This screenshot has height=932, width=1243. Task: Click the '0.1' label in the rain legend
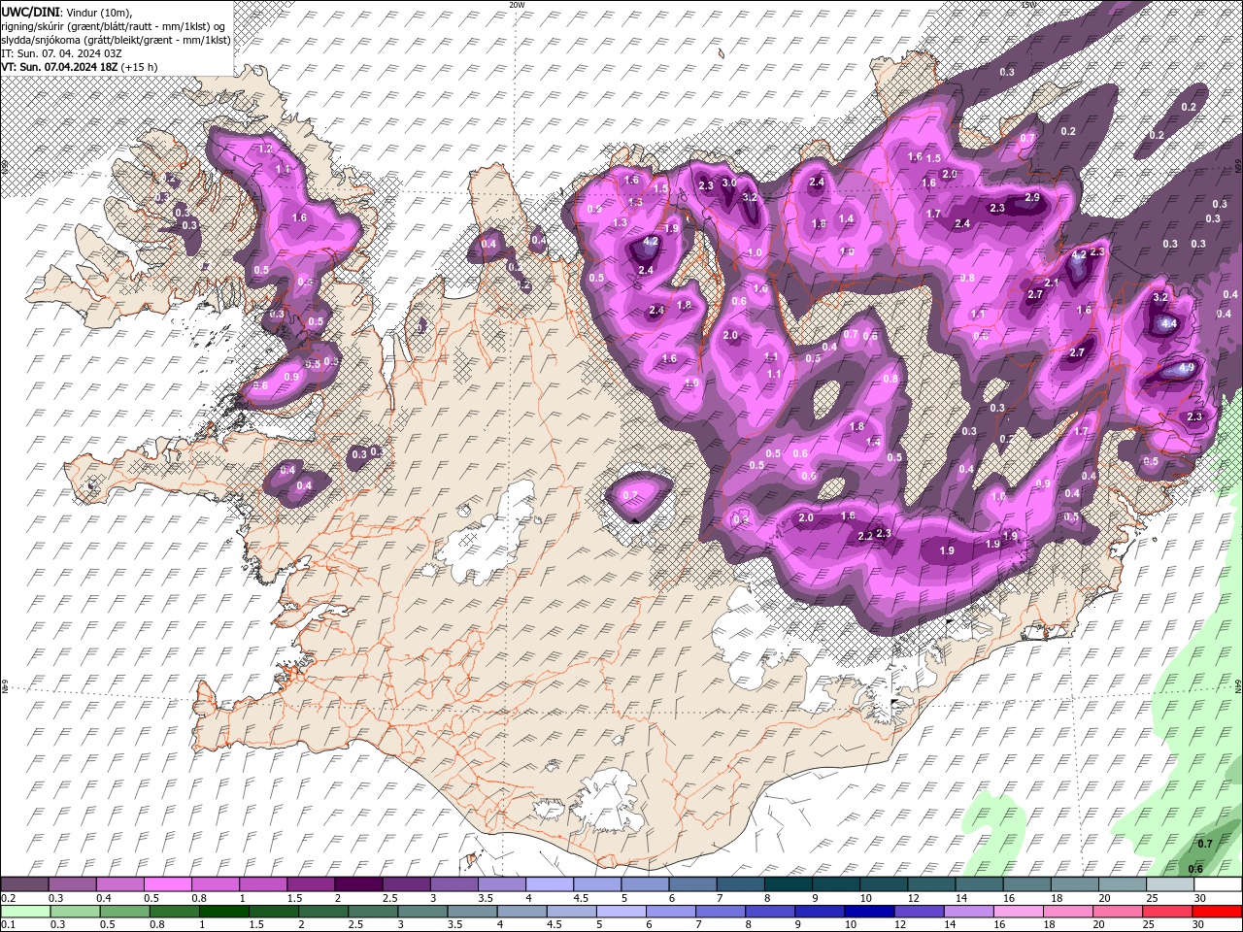pyautogui.click(x=8, y=925)
